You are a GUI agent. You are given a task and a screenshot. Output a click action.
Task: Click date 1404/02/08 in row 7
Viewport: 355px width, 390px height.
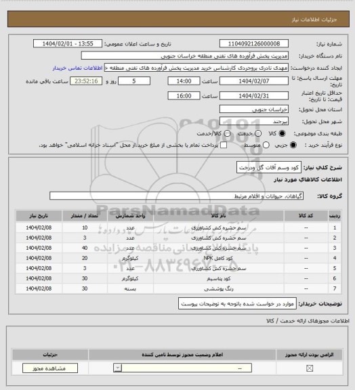click(x=39, y=288)
